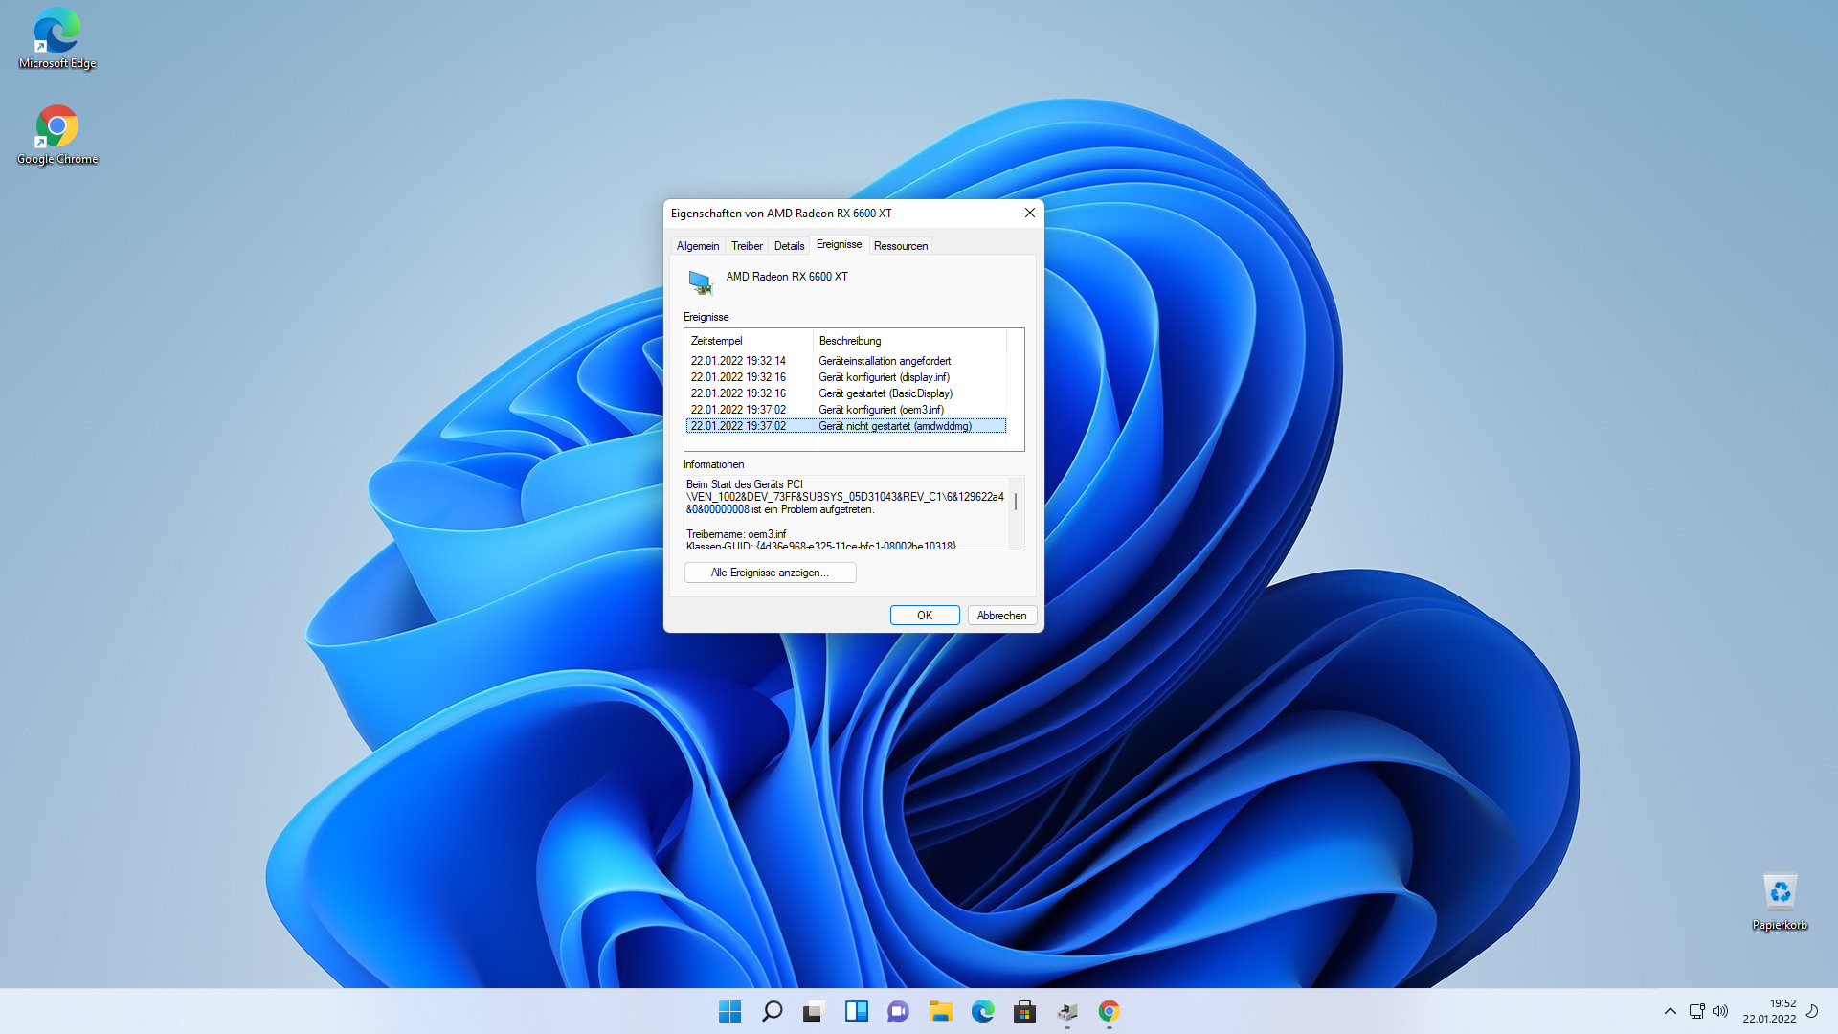Open Teams Chat taskbar icon
The height and width of the screenshot is (1034, 1838).
coord(898,1011)
